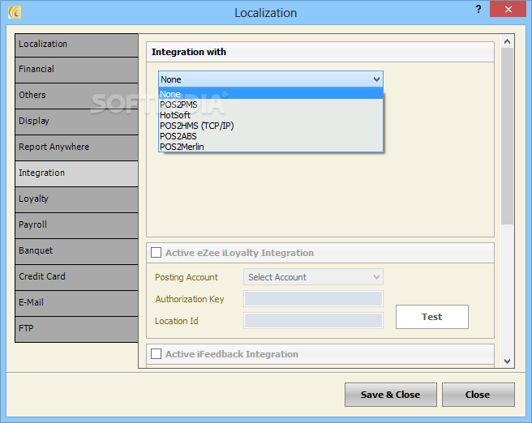Open the Localization settings tab
The image size is (532, 423).
point(77,45)
